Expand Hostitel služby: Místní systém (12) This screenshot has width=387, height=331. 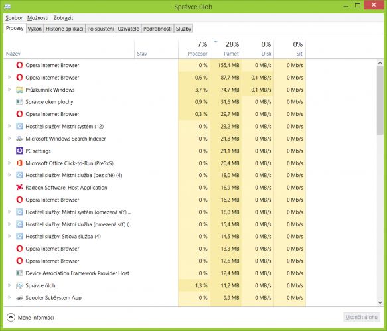click(x=9, y=126)
